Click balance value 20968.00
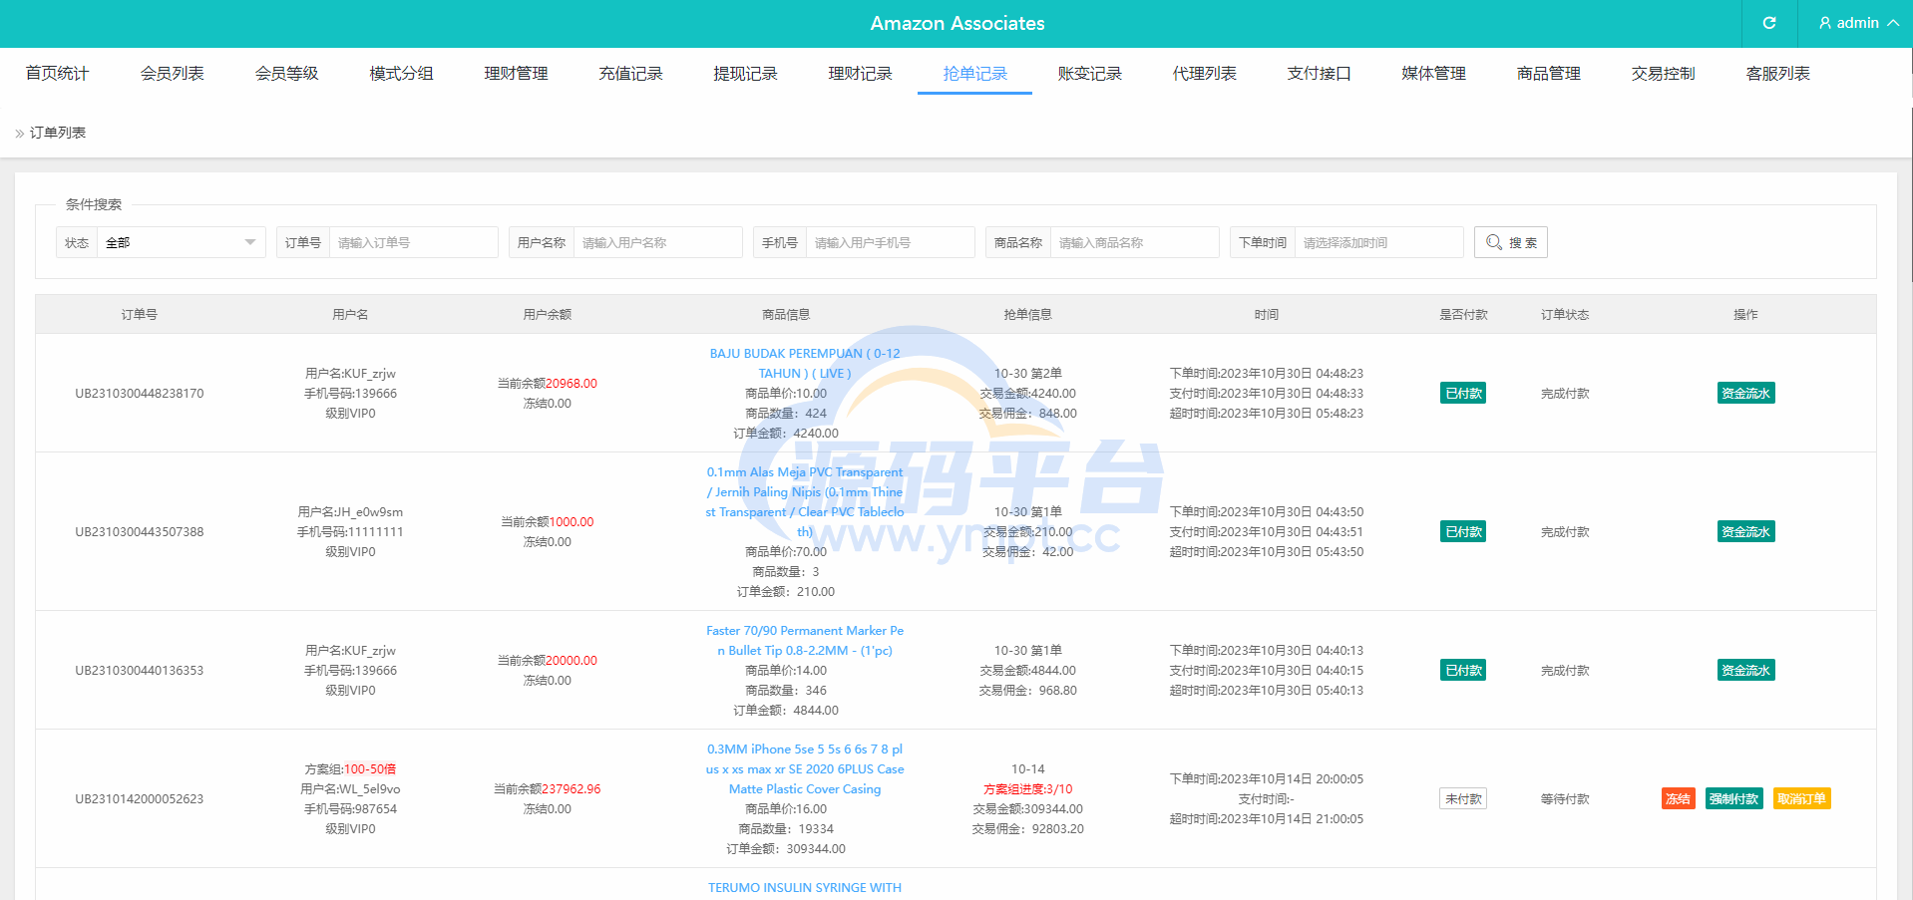The height and width of the screenshot is (900, 1913). 572,384
